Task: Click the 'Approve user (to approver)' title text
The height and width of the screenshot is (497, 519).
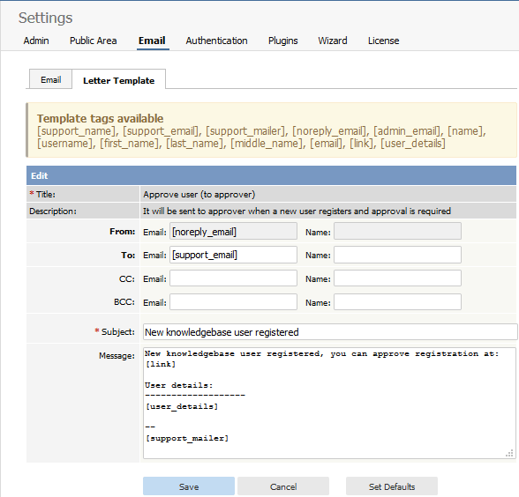Action: [x=199, y=194]
